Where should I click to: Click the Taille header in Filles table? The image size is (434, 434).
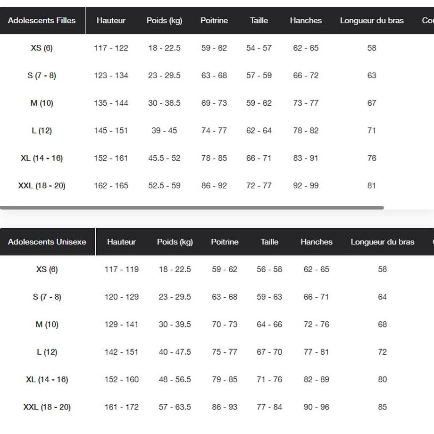259,20
